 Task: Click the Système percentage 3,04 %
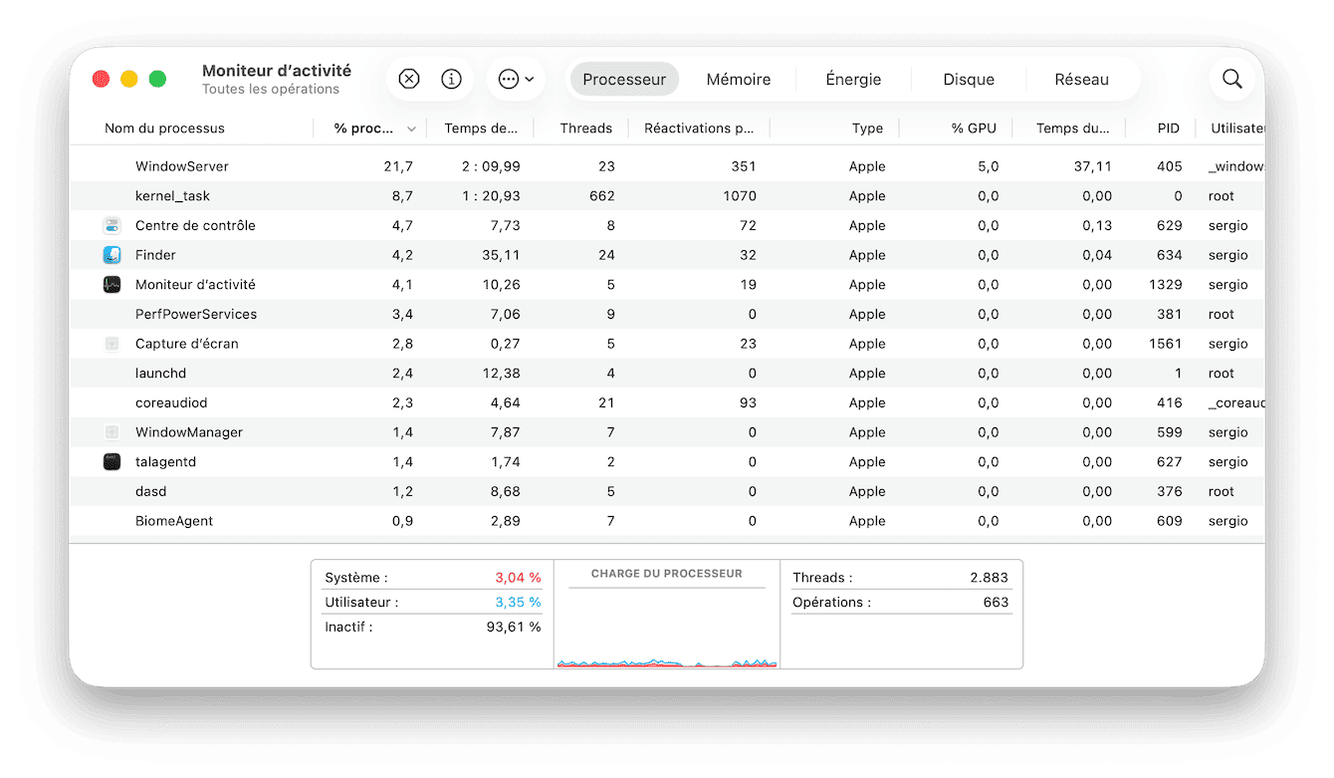[x=518, y=578]
